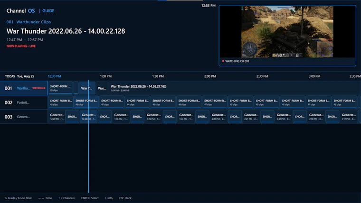Click the ENTER Select hint
This screenshot has width=361, height=203.
(90, 198)
